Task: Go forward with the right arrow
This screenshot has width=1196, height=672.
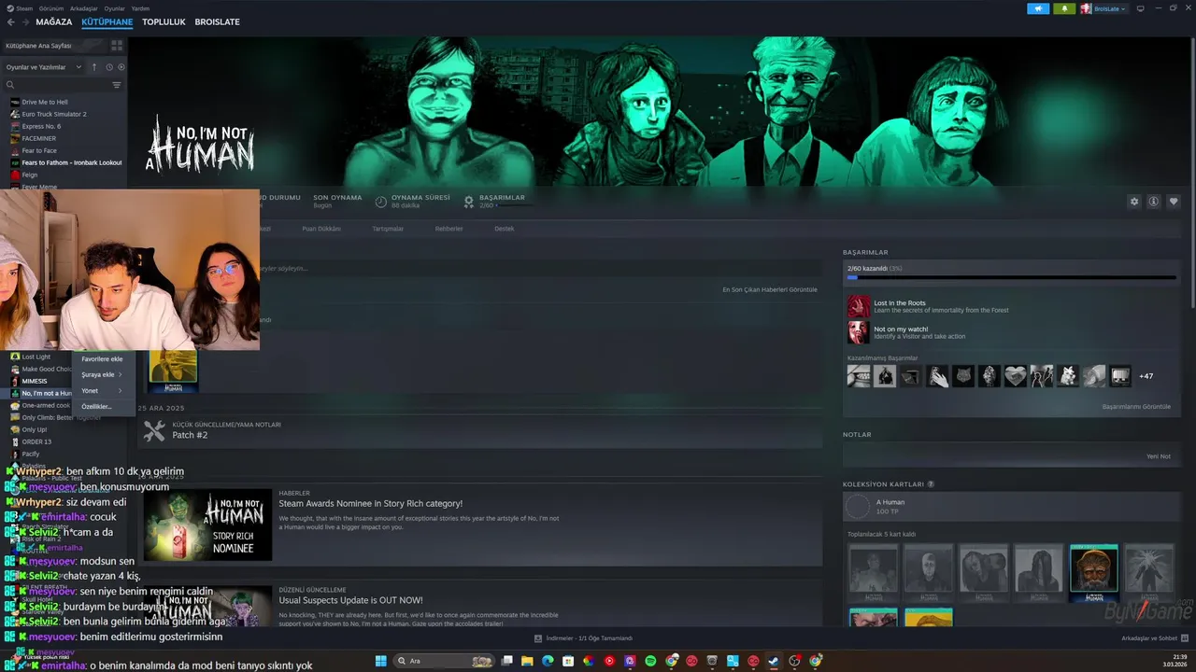Action: pyautogui.click(x=24, y=21)
